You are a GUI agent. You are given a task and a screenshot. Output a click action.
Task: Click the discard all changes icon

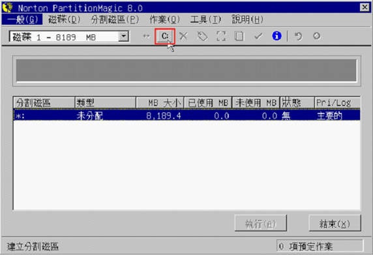(x=317, y=36)
